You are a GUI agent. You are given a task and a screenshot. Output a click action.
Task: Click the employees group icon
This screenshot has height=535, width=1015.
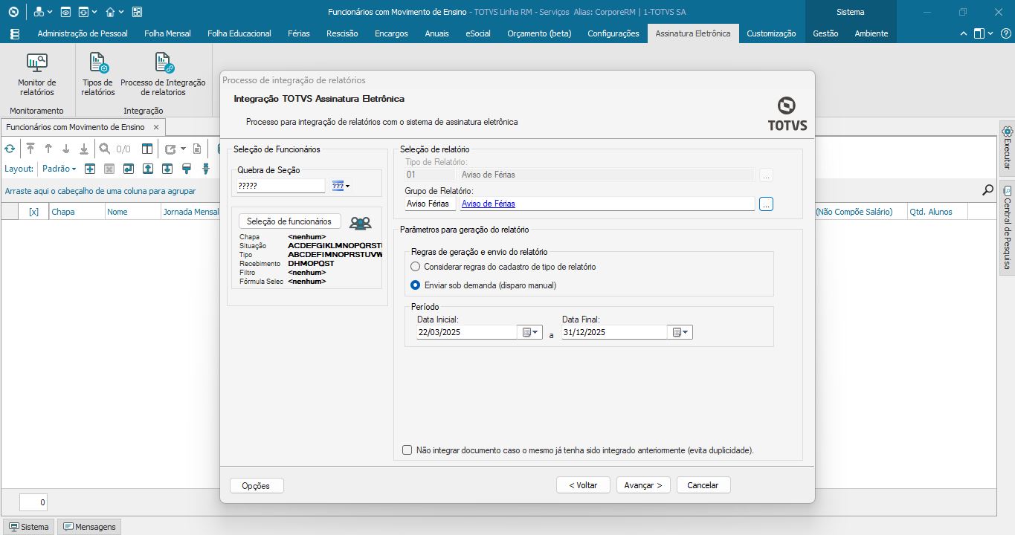click(x=360, y=222)
